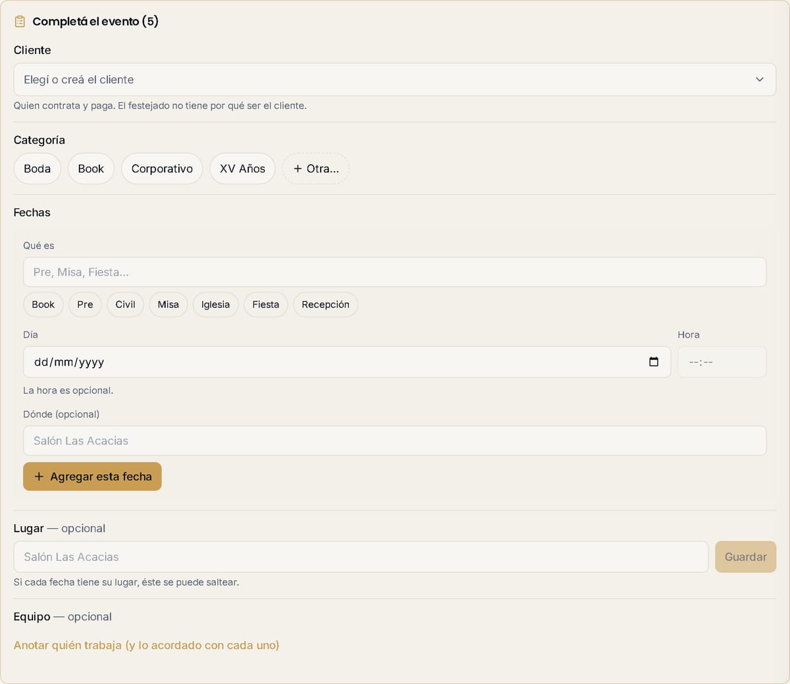Screen dimensions: 790x684
Task: Click the 'Completá el evento (5)' heading
Action: click(95, 22)
